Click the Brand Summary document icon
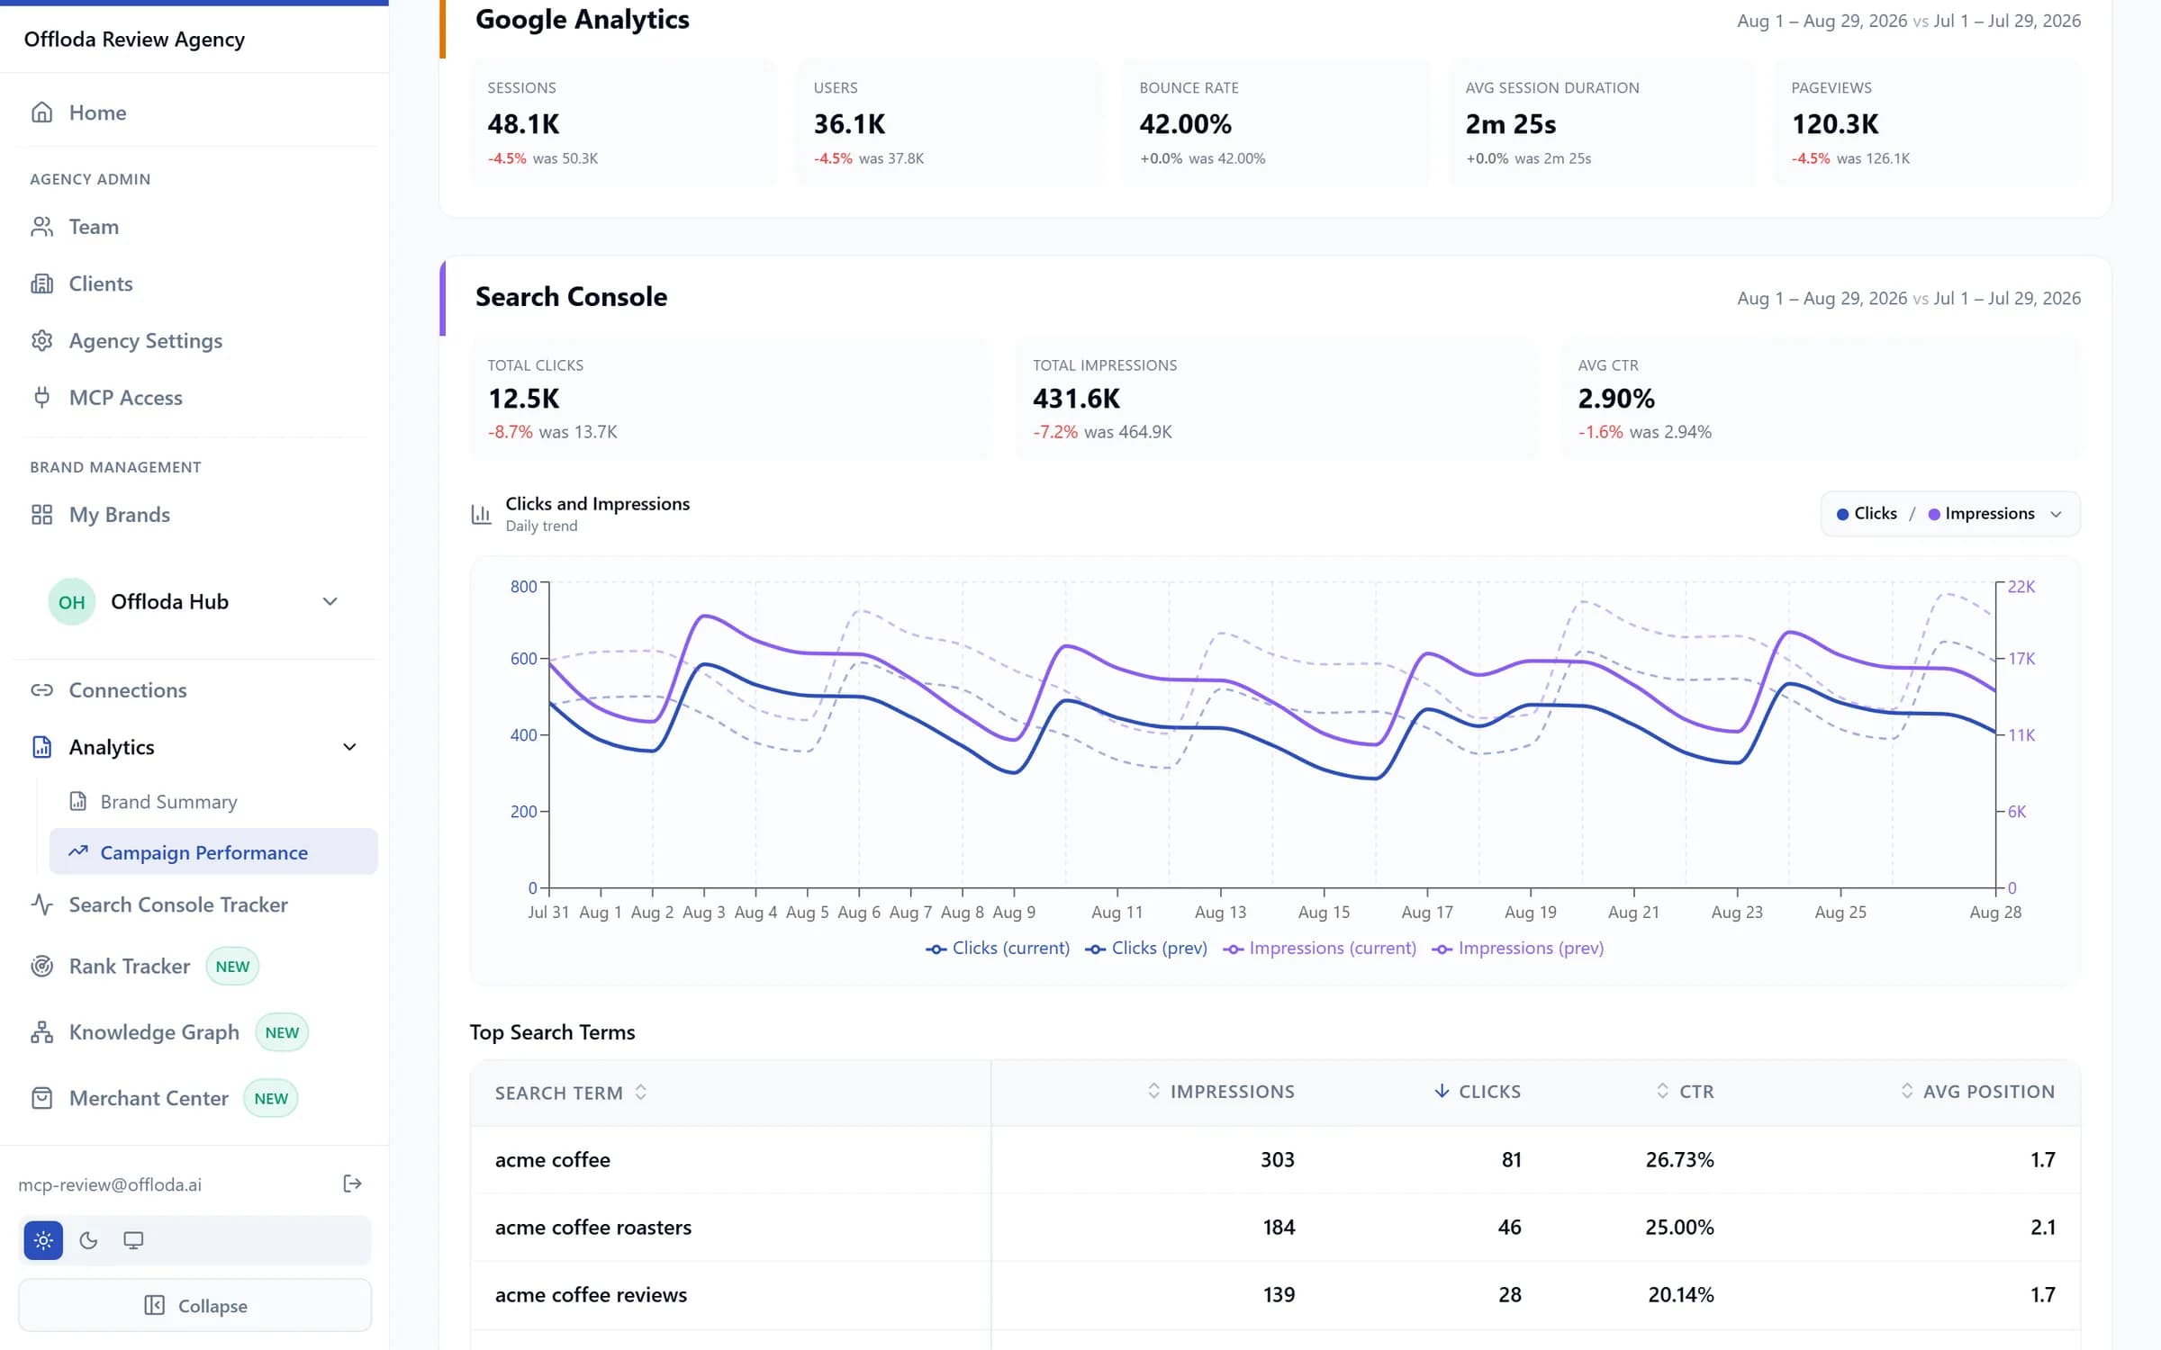Screen dimensions: 2161x1350 78,801
